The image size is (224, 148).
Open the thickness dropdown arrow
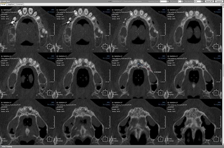pos(183,1)
